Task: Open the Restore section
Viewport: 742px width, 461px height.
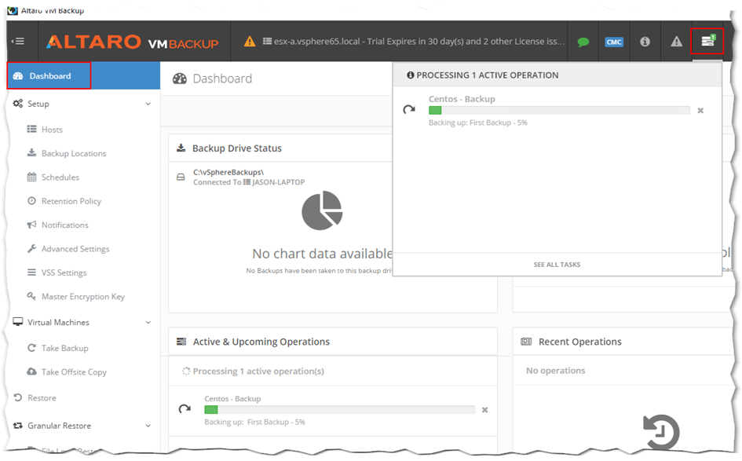Action: 42,398
